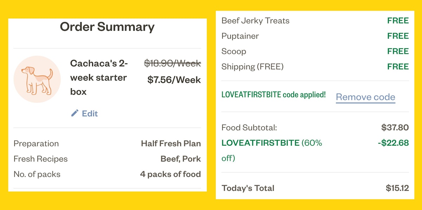Click the Food Subtotal $37.80 amount

(395, 127)
